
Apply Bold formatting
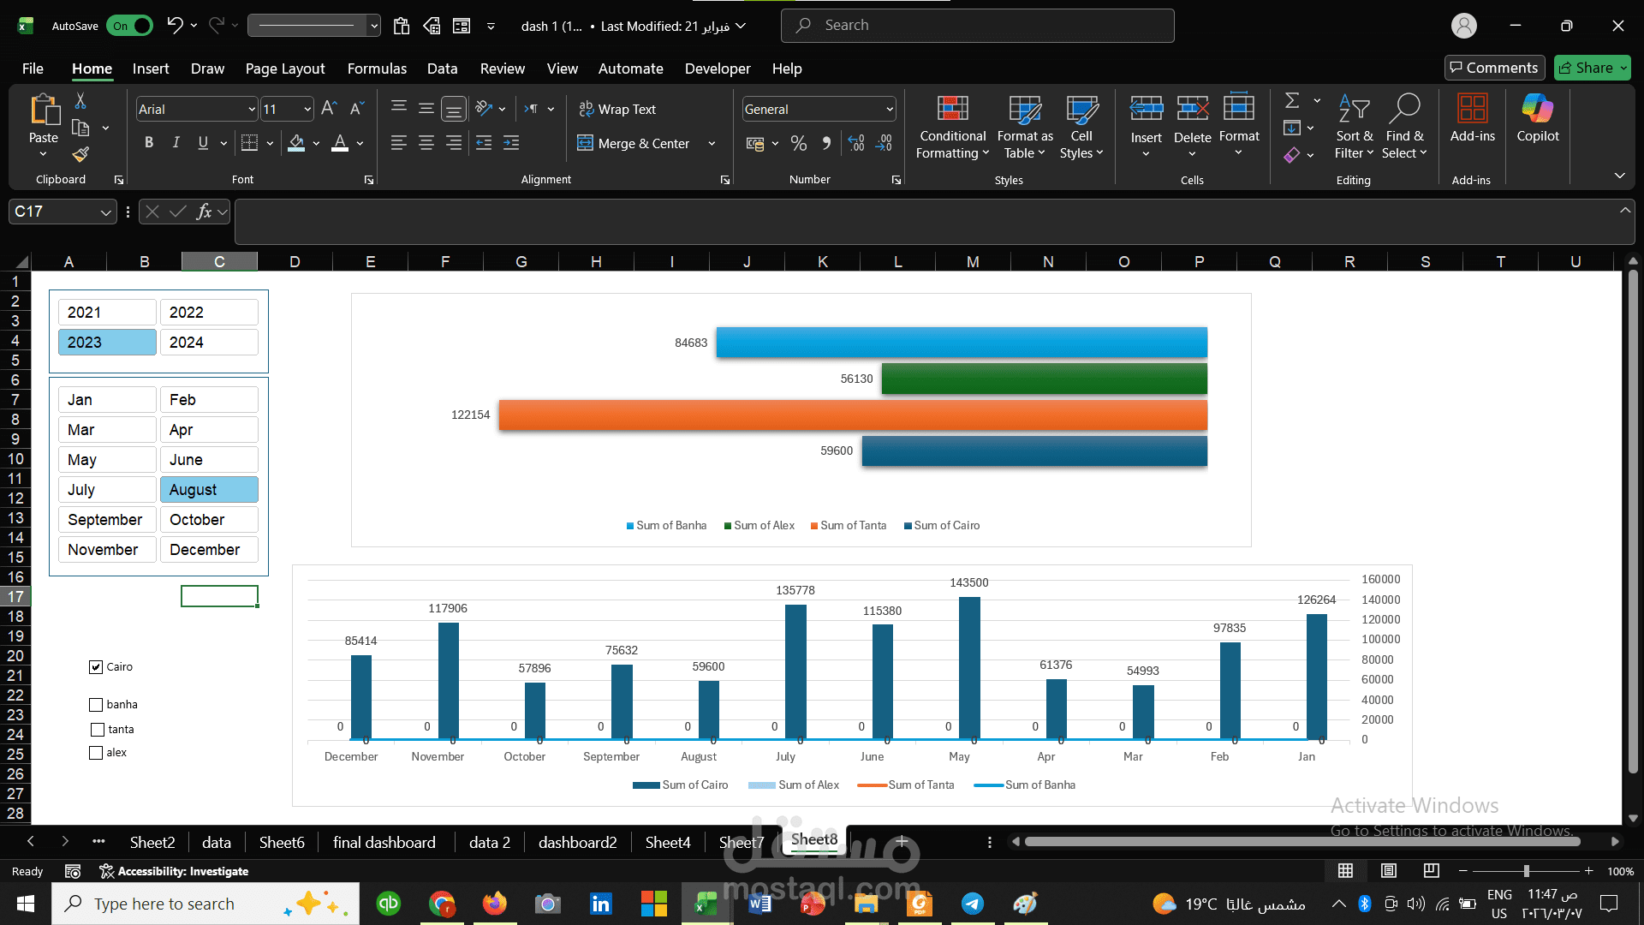(x=149, y=143)
